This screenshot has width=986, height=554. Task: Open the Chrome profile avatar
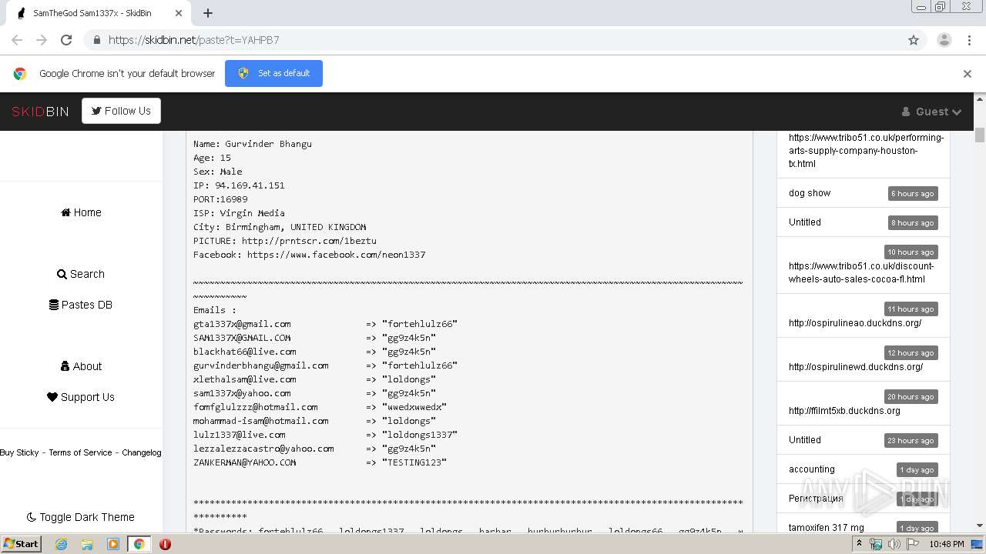(x=944, y=40)
